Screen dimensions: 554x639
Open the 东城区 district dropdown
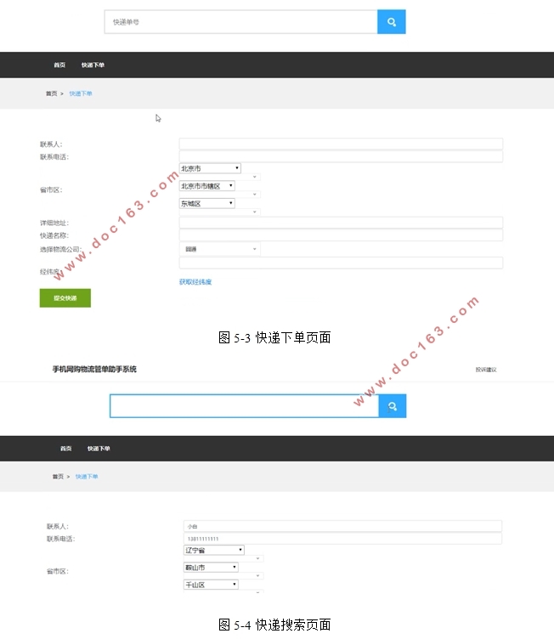pyautogui.click(x=207, y=203)
